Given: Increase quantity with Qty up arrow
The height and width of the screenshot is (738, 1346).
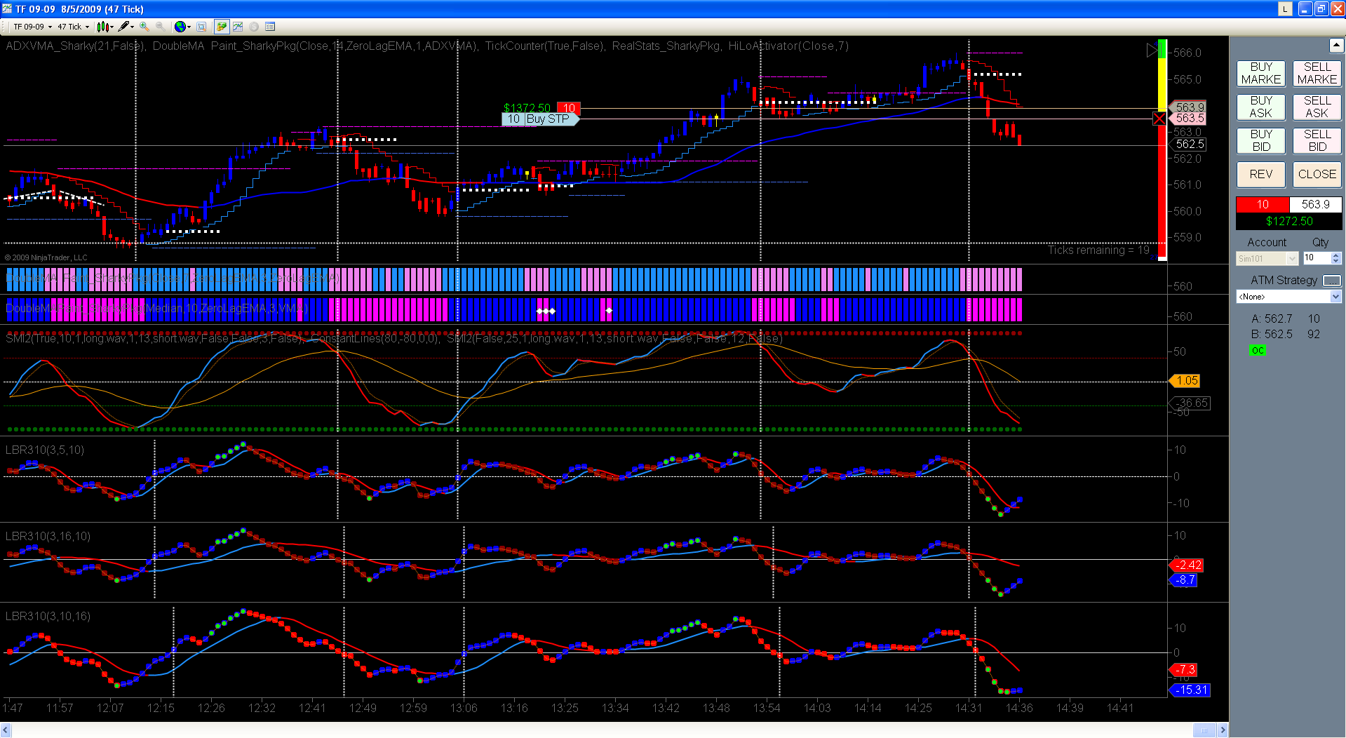Looking at the screenshot, I should 1336,255.
